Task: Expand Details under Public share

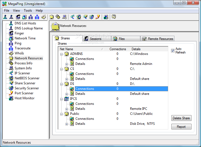Action: (67, 124)
